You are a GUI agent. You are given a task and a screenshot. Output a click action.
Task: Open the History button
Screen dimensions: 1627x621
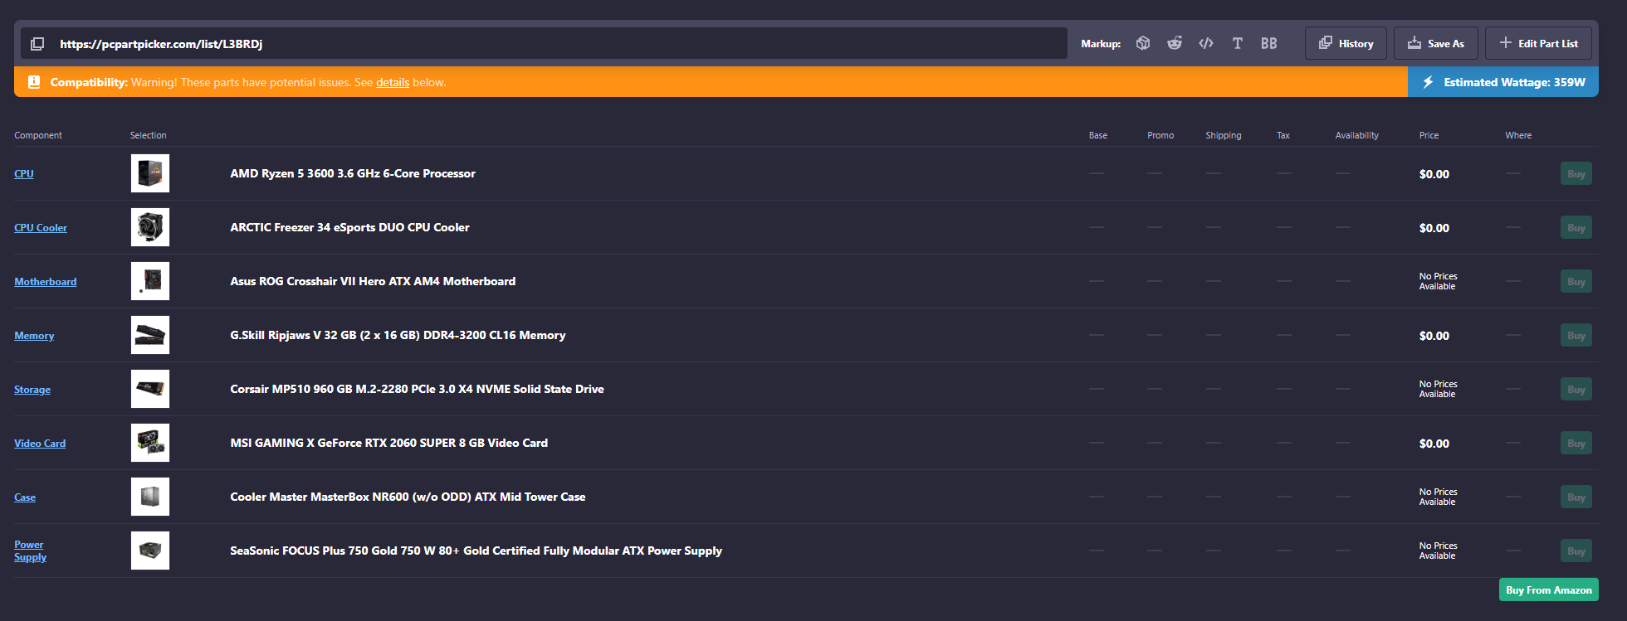(1346, 43)
